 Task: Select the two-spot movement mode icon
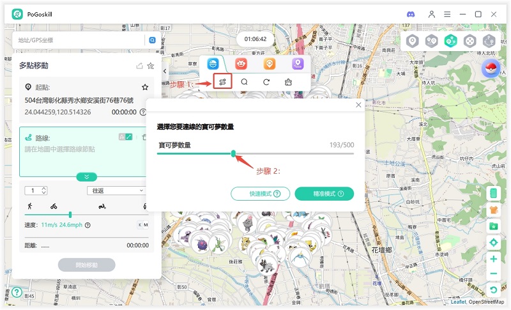coord(432,42)
